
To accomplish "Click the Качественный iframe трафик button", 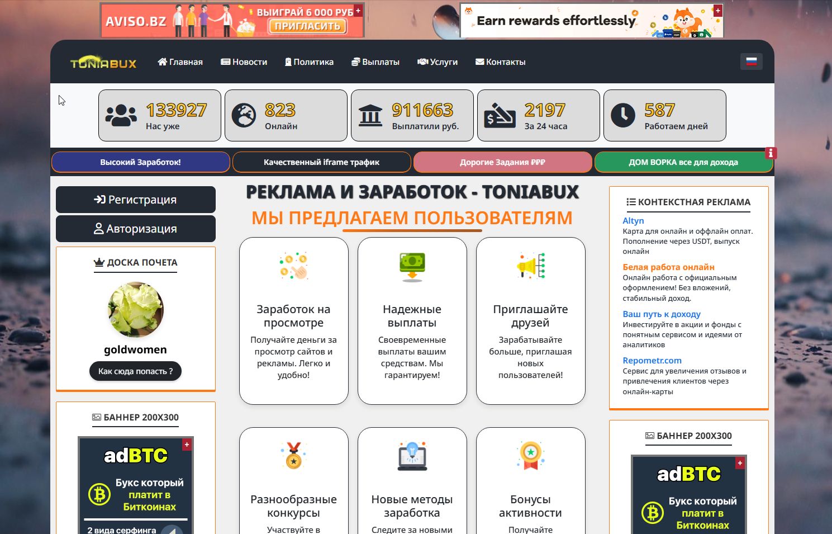I will (x=322, y=162).
